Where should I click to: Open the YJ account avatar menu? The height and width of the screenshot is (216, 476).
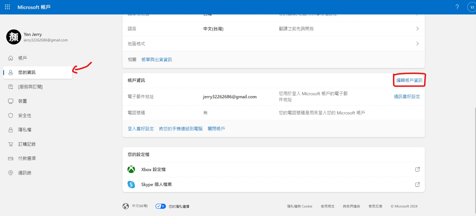(x=472, y=7)
